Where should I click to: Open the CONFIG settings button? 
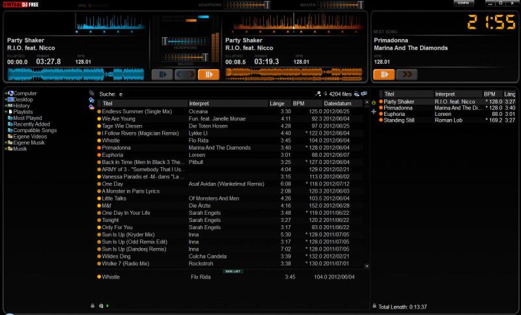pos(463,3)
